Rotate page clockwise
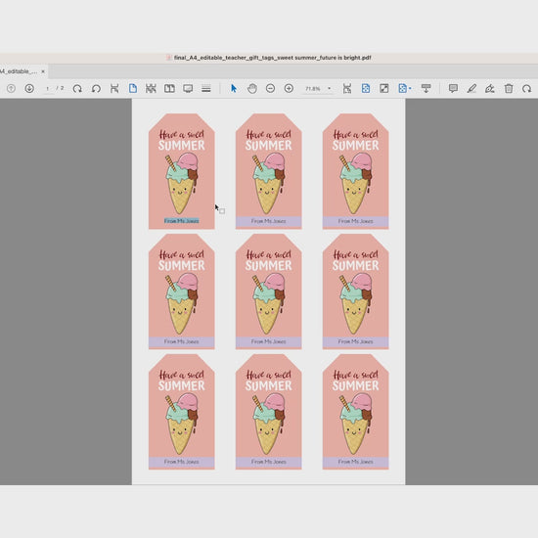Screen dimensions: 538x538 77,88
